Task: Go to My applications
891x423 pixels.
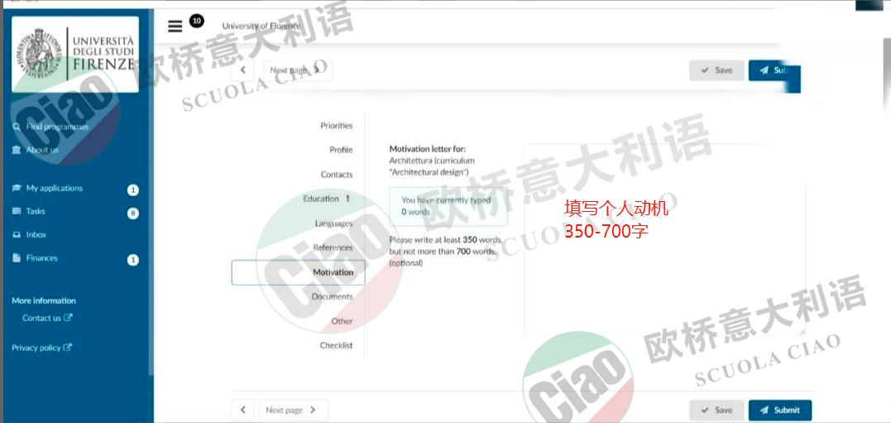Action: (x=48, y=188)
